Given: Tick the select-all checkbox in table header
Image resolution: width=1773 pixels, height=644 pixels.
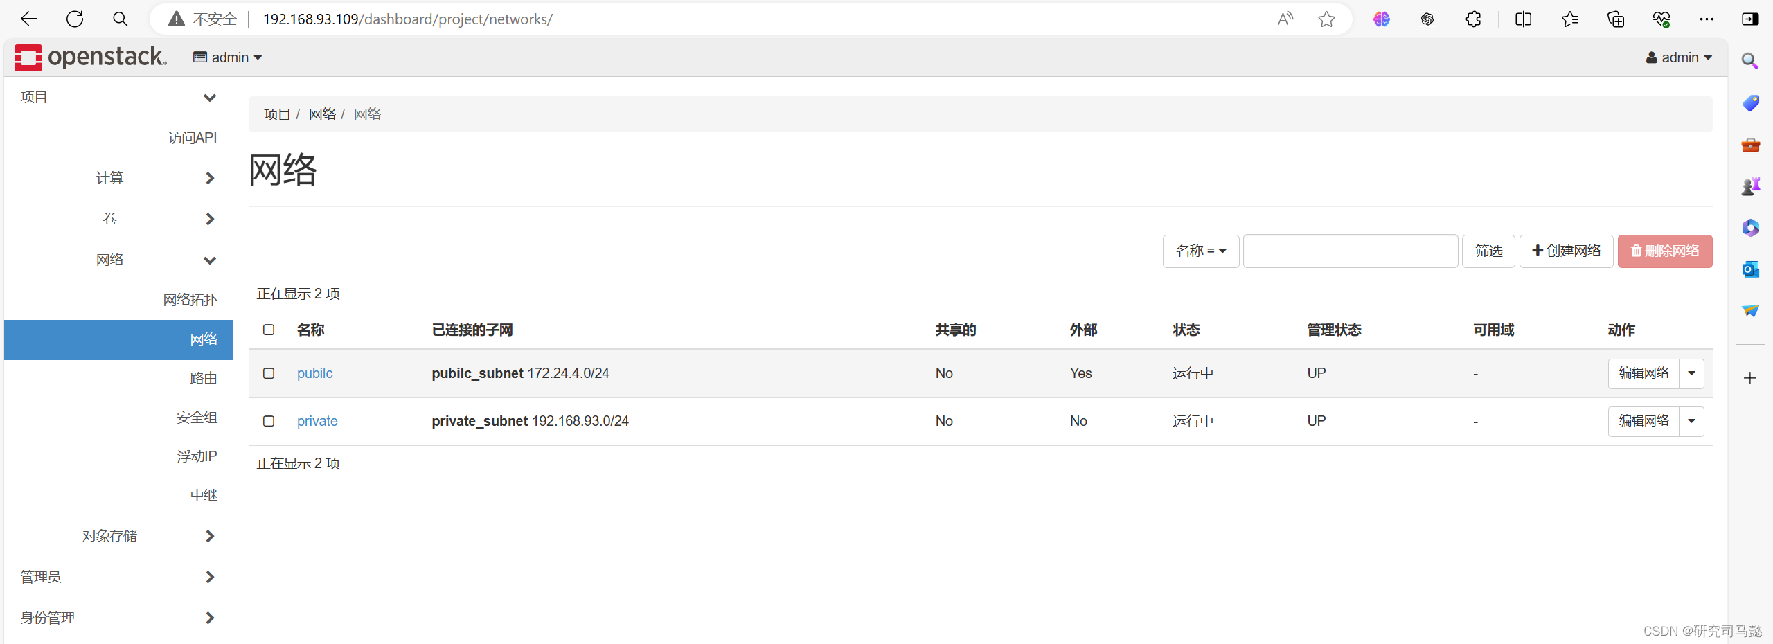Looking at the screenshot, I should (269, 330).
